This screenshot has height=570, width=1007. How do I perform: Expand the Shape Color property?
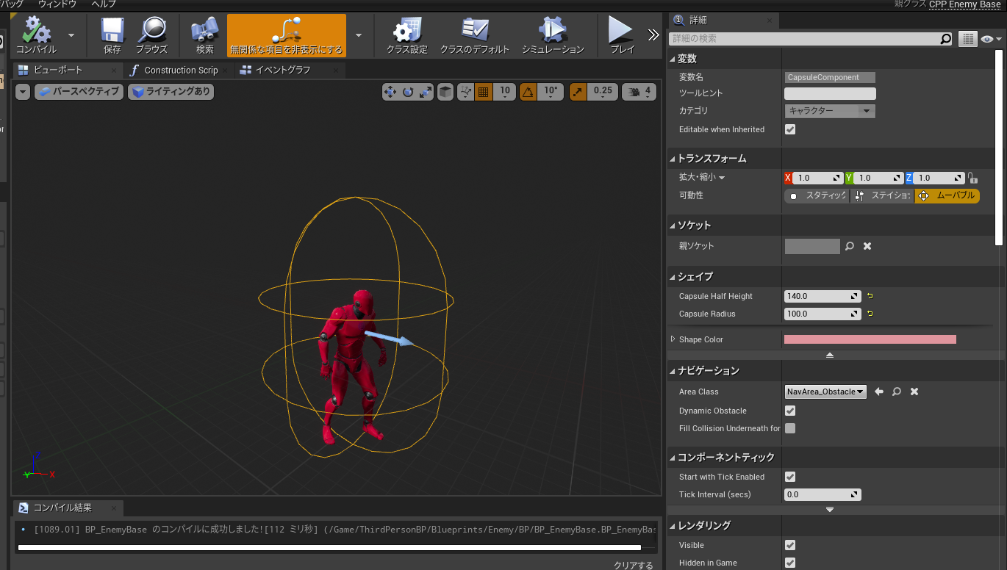673,339
